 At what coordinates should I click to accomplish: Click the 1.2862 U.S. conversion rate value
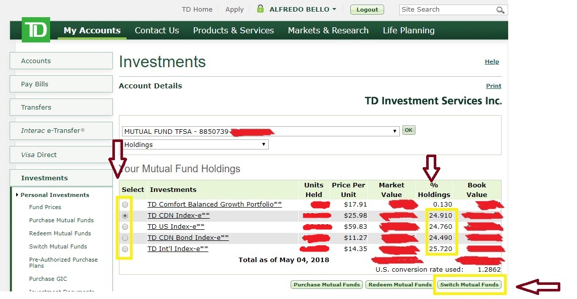coord(489,269)
